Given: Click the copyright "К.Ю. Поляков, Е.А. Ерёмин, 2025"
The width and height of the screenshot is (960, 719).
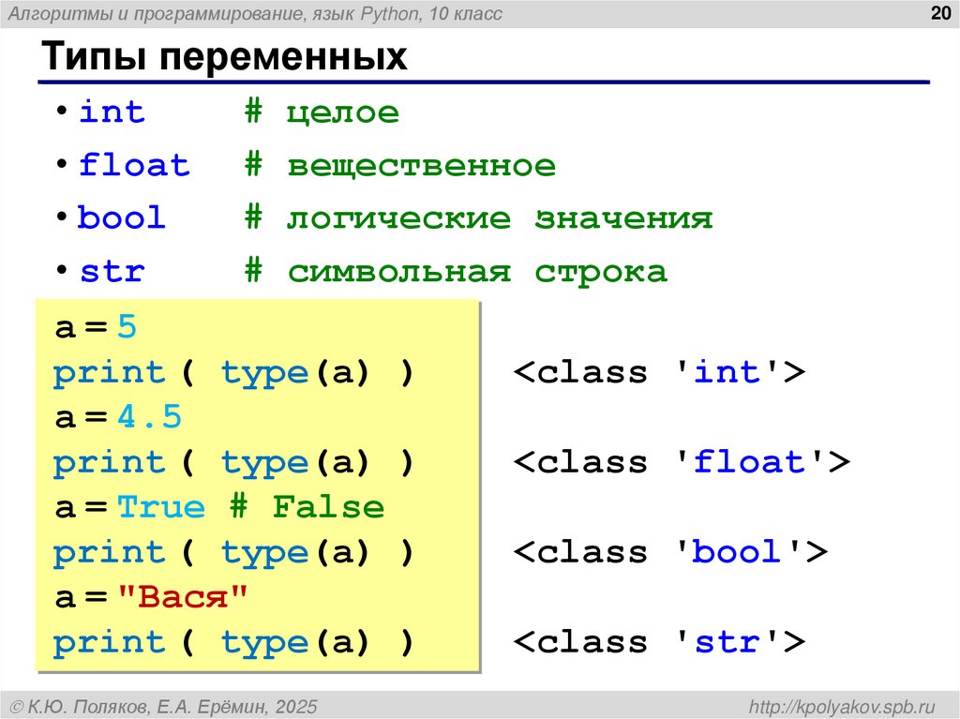Looking at the screenshot, I should [164, 707].
